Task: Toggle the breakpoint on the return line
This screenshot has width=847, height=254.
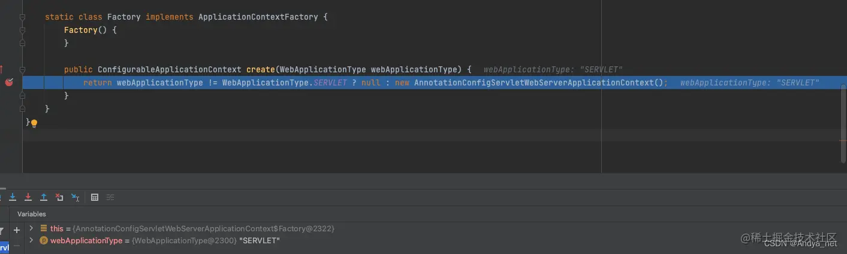Action: pyautogui.click(x=9, y=82)
